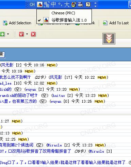Open the IME soft keyboard tools icon

tap(74, 4)
